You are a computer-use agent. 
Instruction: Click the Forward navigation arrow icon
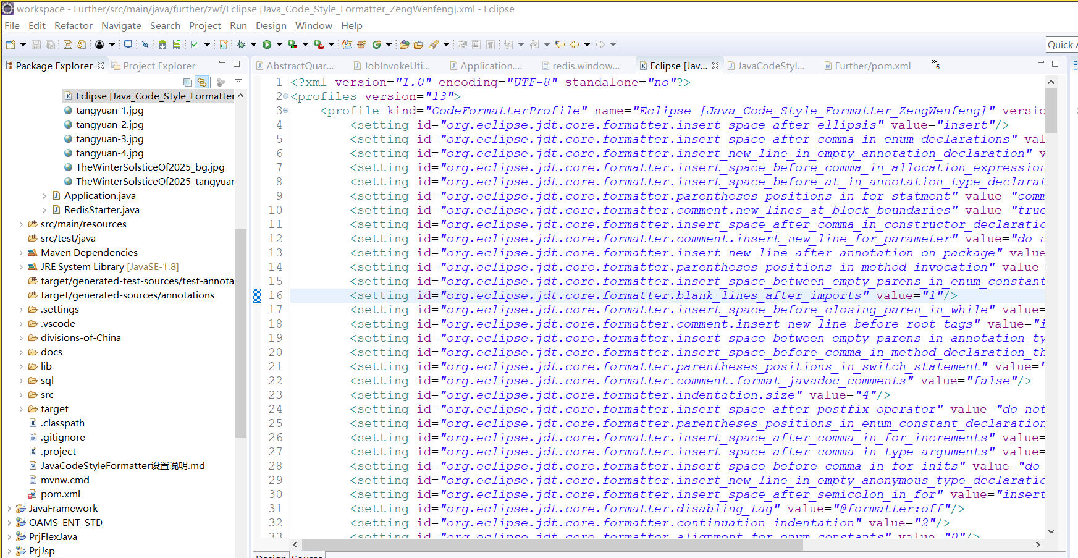click(x=600, y=44)
